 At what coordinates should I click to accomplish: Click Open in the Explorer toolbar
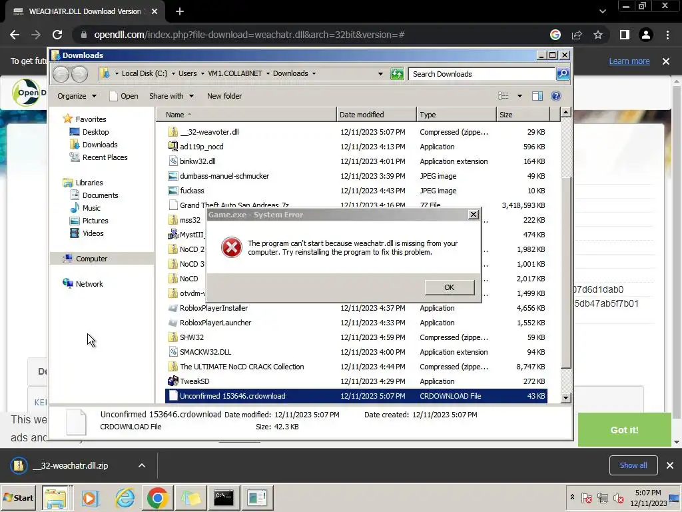[124, 96]
